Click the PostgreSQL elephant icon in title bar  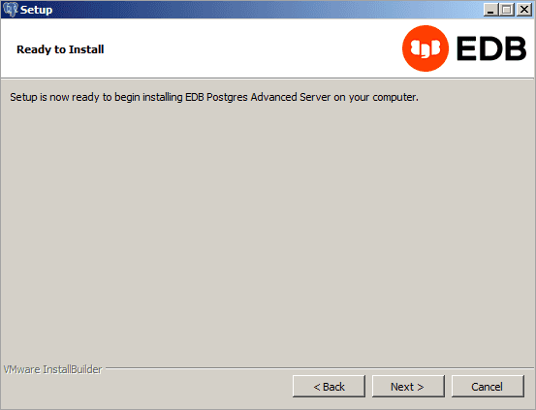10,10
